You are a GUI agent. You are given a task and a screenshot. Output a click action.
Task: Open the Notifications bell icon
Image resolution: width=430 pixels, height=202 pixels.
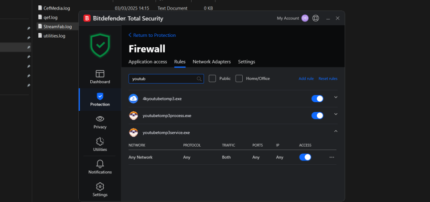100,164
